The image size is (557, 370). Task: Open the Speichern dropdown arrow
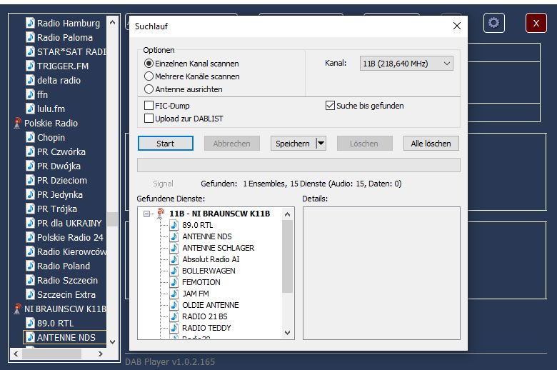pyautogui.click(x=321, y=144)
